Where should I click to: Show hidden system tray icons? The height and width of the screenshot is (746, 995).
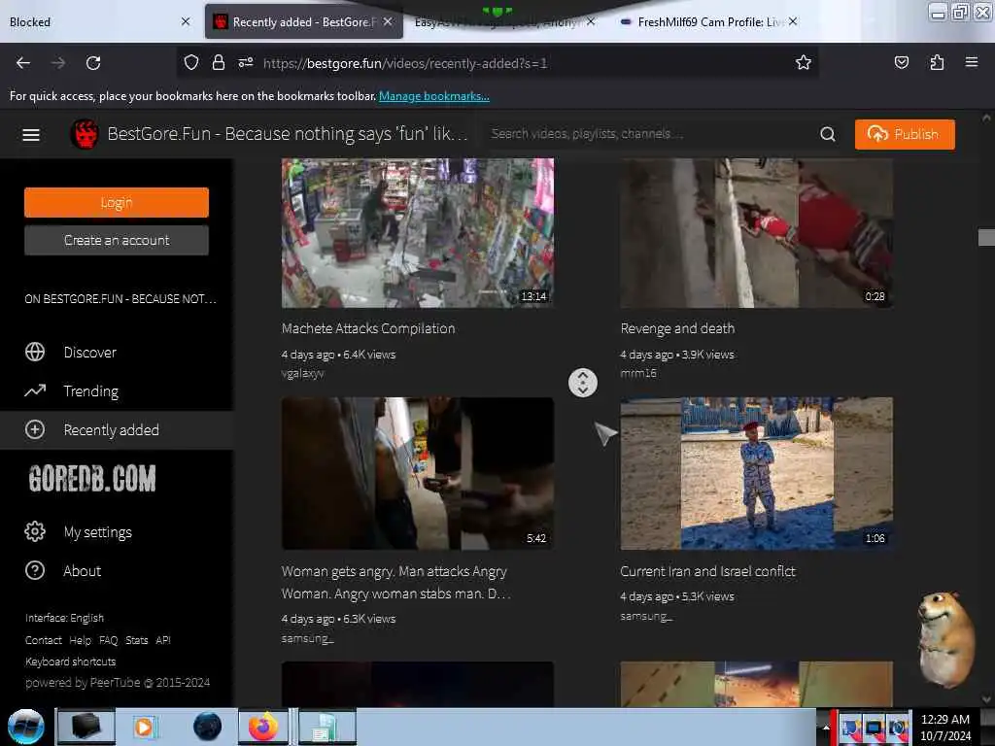[826, 727]
